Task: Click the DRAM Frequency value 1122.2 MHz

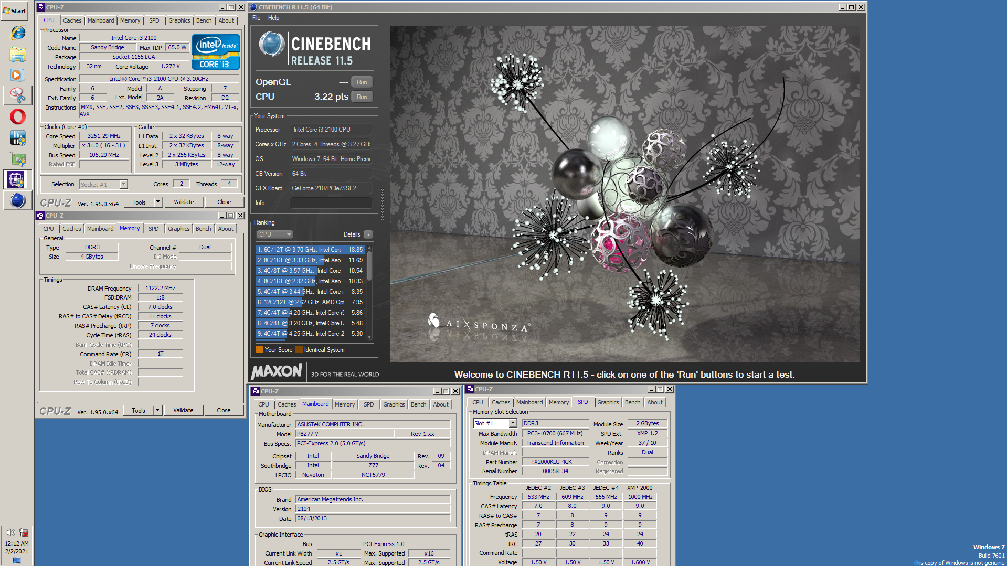Action: coord(160,288)
